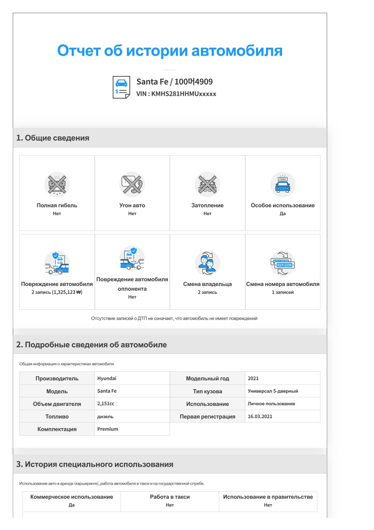Screen dimensions: 374x530
Task: Click the 1 записей value
Action: [x=283, y=293]
